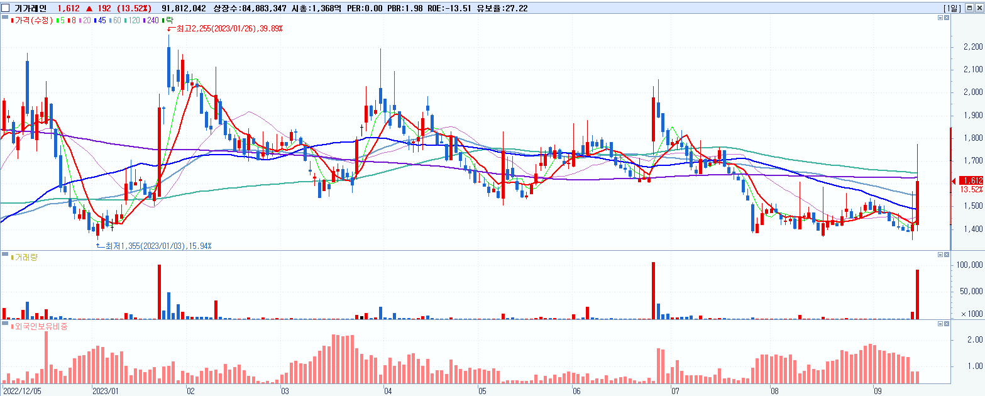This screenshot has height=396, width=985.
Task: Select the 45-day moving average legend entry
Action: coord(100,21)
